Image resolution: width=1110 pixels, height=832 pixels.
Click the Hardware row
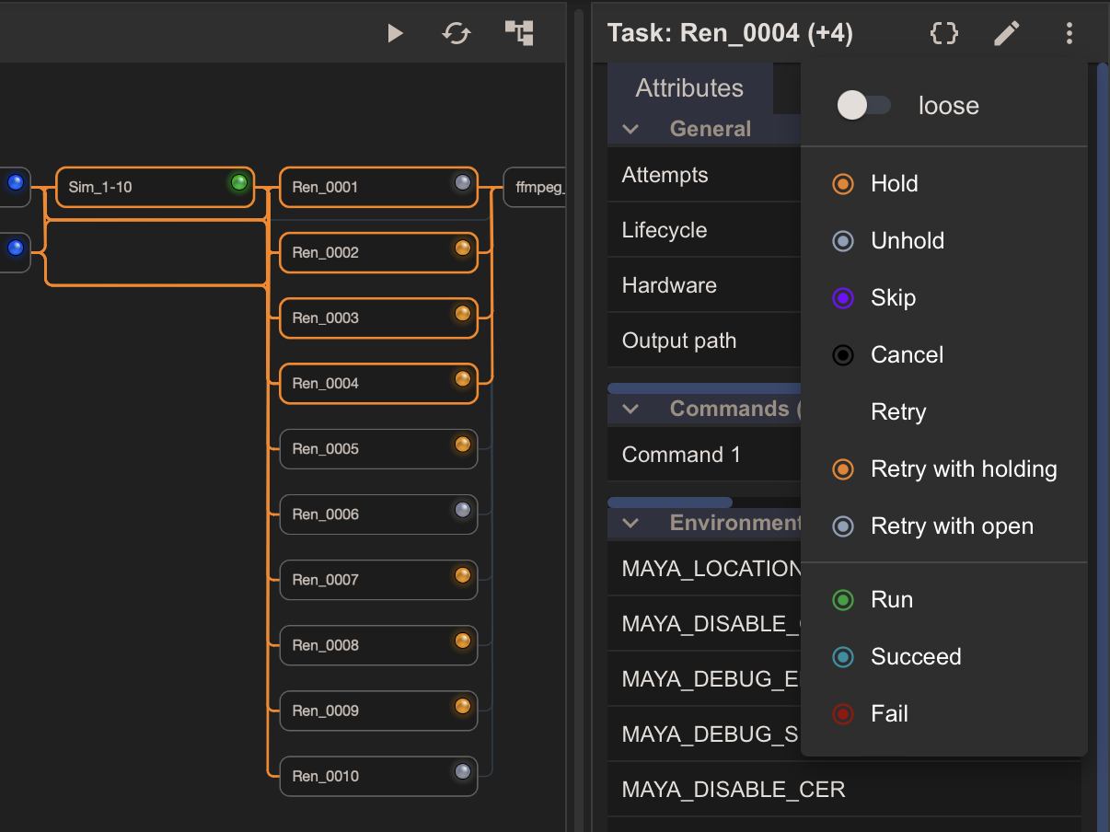tap(704, 285)
